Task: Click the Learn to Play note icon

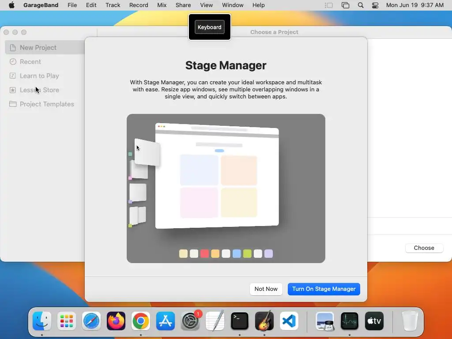Action: (13, 76)
